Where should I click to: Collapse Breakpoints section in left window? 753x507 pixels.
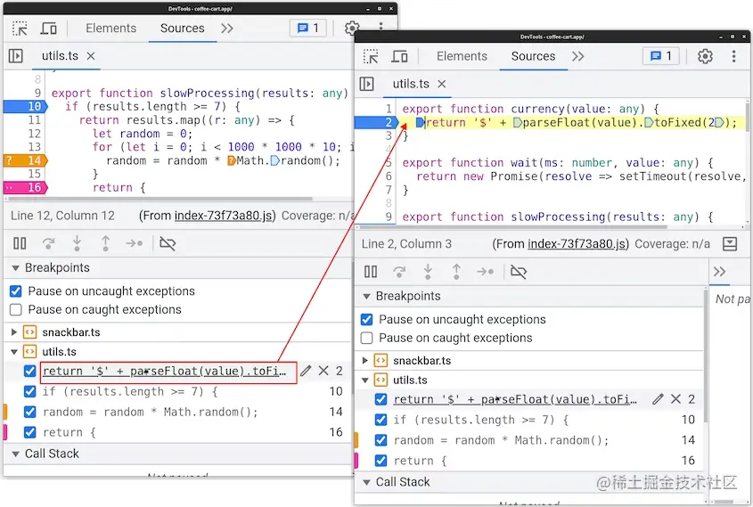coord(15,268)
